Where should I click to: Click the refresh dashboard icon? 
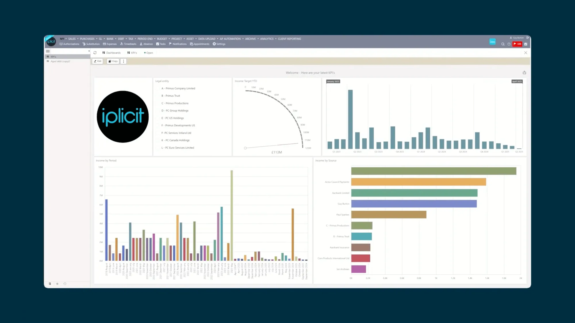[x=95, y=53]
